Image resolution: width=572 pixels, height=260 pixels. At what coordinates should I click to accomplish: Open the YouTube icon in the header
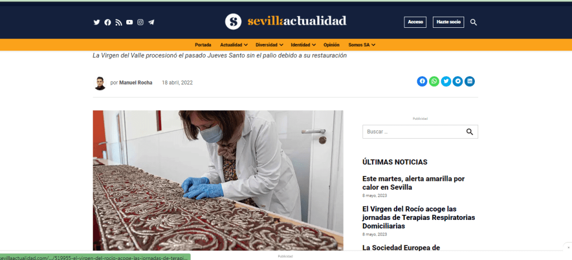coord(130,22)
